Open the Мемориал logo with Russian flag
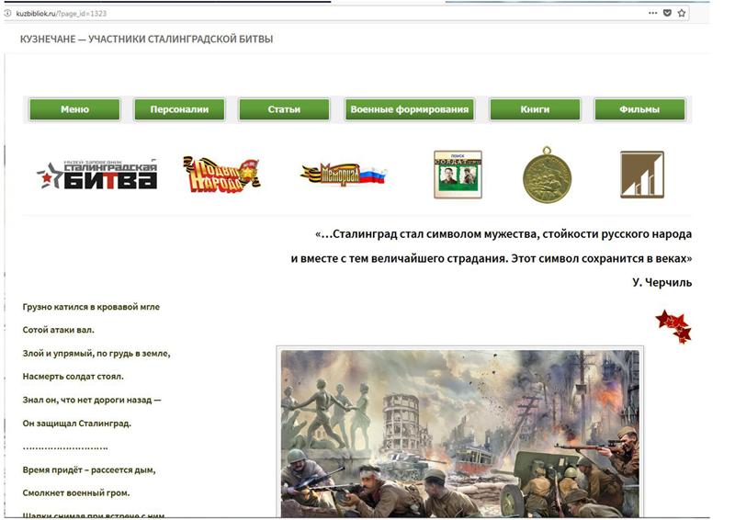This screenshot has height=520, width=735. click(x=344, y=174)
